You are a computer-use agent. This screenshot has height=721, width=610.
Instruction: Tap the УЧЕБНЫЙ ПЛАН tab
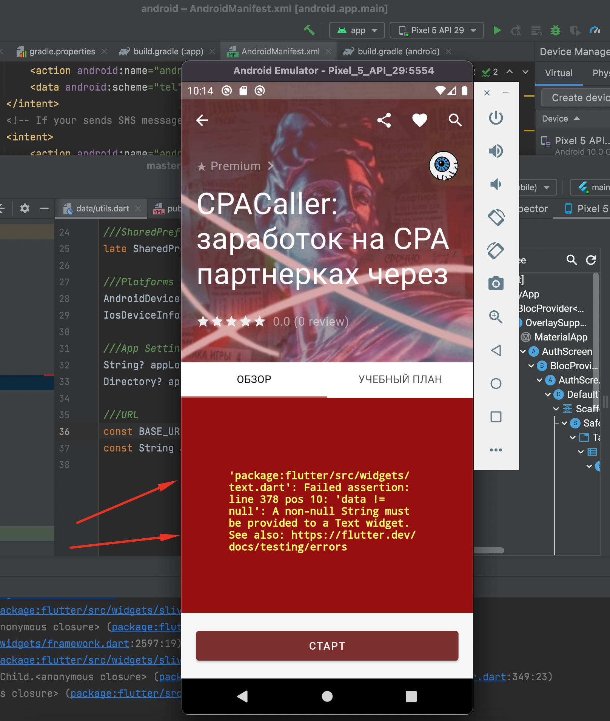click(x=400, y=379)
